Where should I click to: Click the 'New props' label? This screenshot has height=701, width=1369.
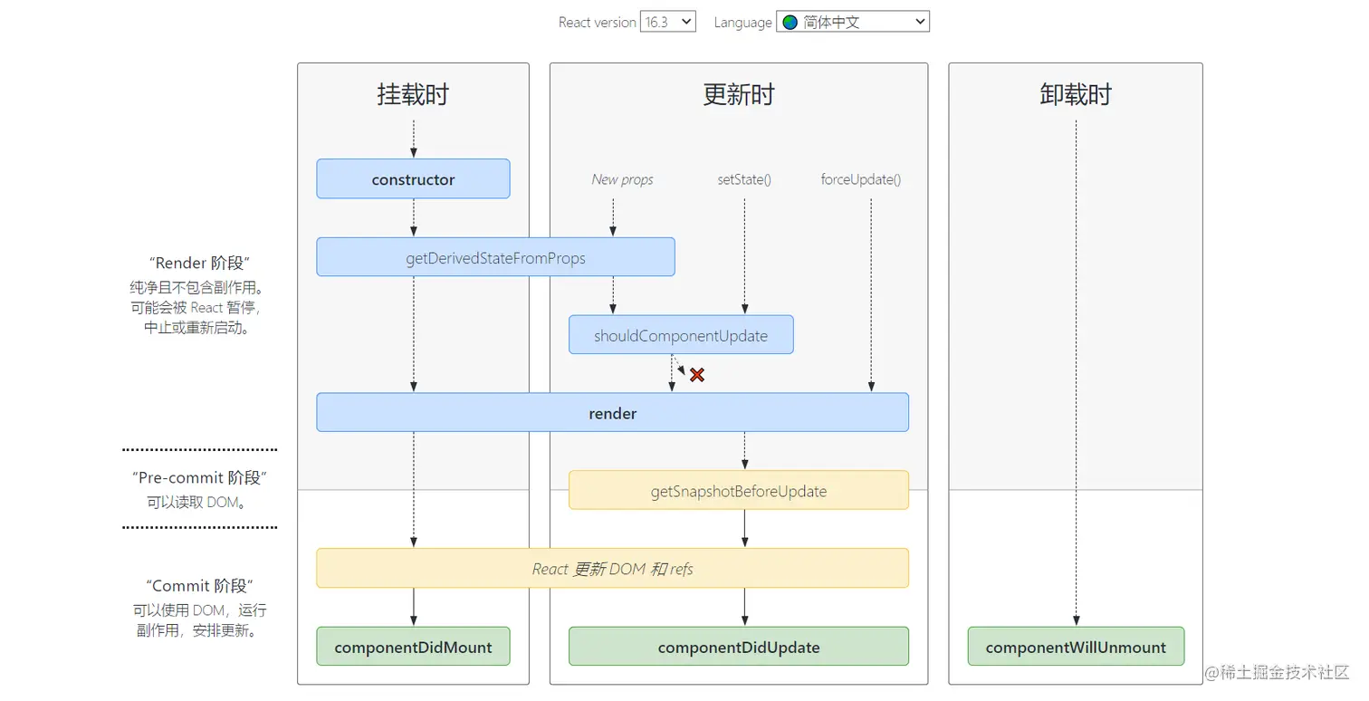click(x=622, y=179)
